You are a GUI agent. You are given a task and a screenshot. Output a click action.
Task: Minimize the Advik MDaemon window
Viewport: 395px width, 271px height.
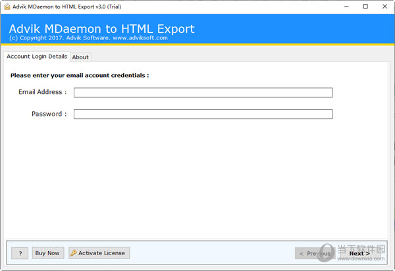(x=347, y=7)
